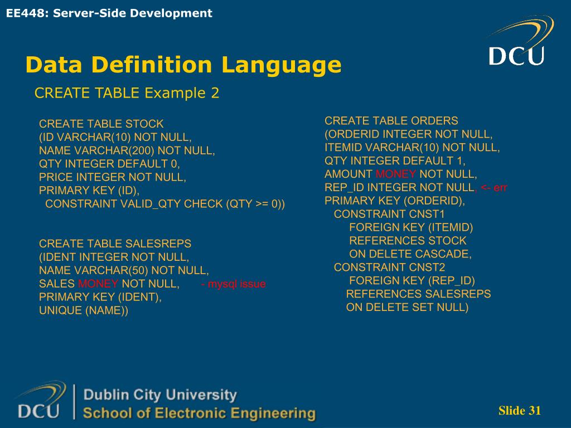Click the red '<- err' annotation
This screenshot has height=428, width=571.
click(494, 188)
